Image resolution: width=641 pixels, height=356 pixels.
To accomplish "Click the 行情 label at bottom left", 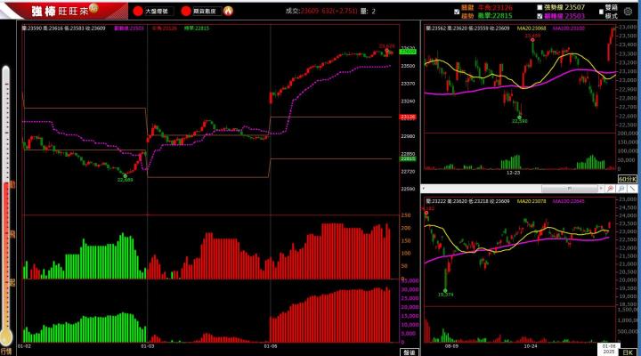I will (x=5, y=351).
